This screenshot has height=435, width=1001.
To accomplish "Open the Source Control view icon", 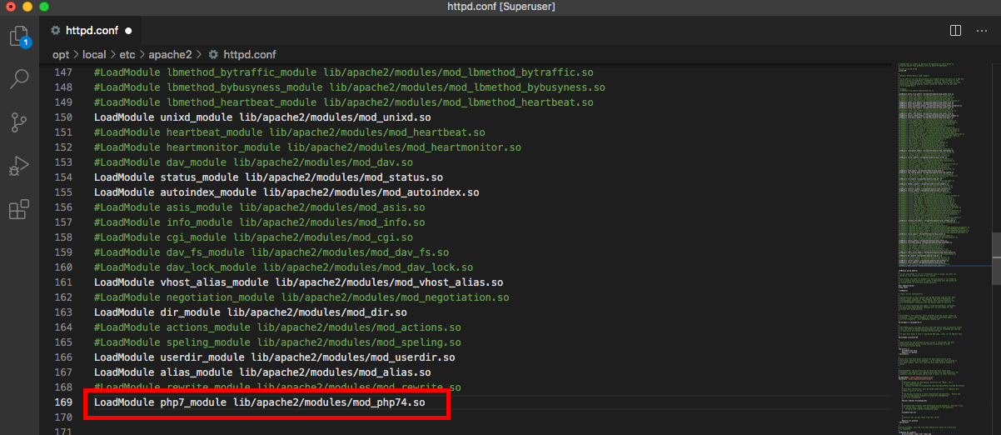I will [x=19, y=123].
